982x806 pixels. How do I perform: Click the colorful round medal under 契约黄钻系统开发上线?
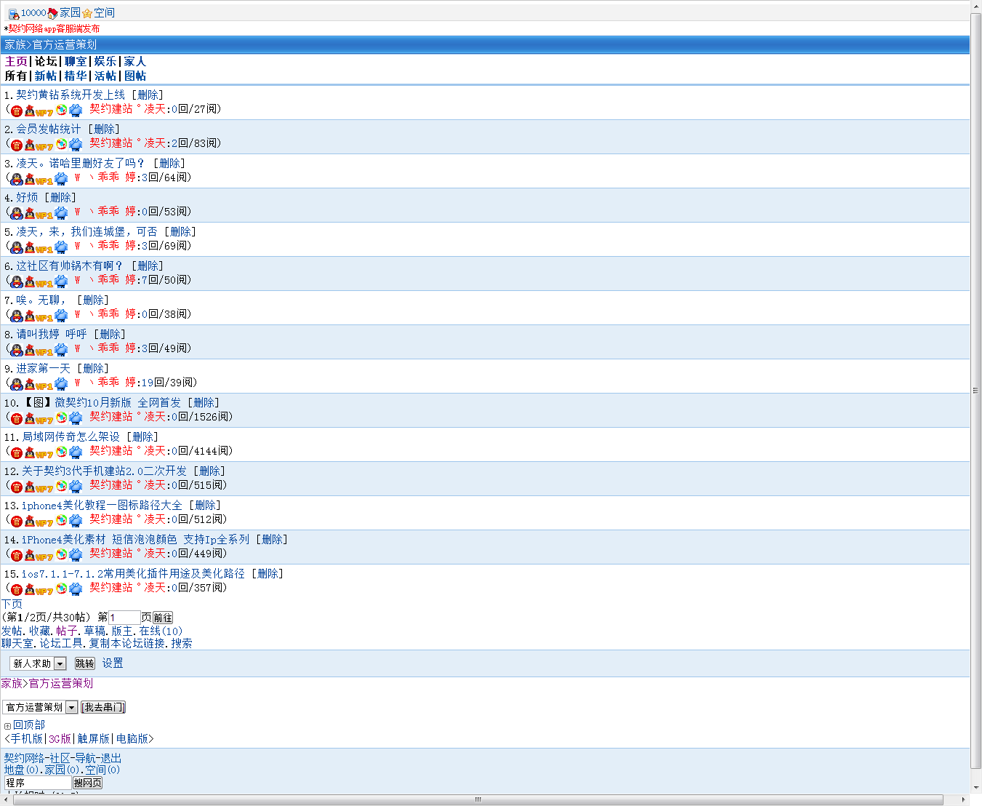point(62,110)
